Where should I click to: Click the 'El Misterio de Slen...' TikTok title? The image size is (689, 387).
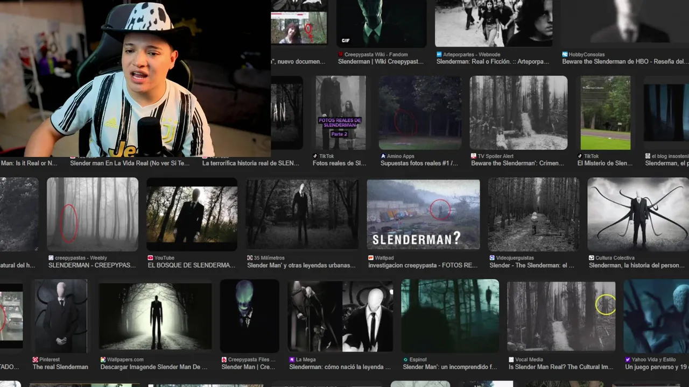click(x=605, y=163)
